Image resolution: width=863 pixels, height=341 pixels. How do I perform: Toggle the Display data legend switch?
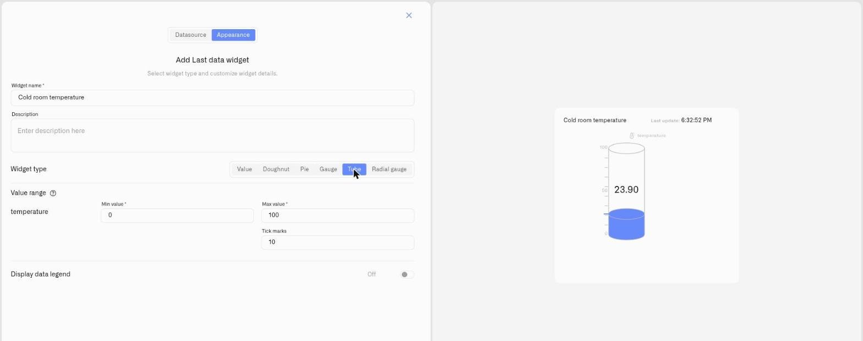pyautogui.click(x=407, y=274)
